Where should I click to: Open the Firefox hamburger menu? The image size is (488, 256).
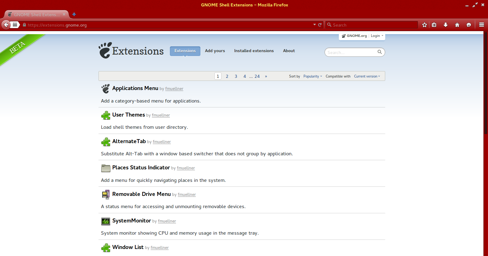tap(482, 25)
